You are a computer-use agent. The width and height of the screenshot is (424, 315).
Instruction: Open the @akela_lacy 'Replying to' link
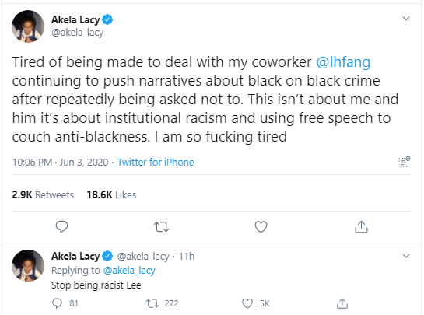pyautogui.click(x=129, y=271)
